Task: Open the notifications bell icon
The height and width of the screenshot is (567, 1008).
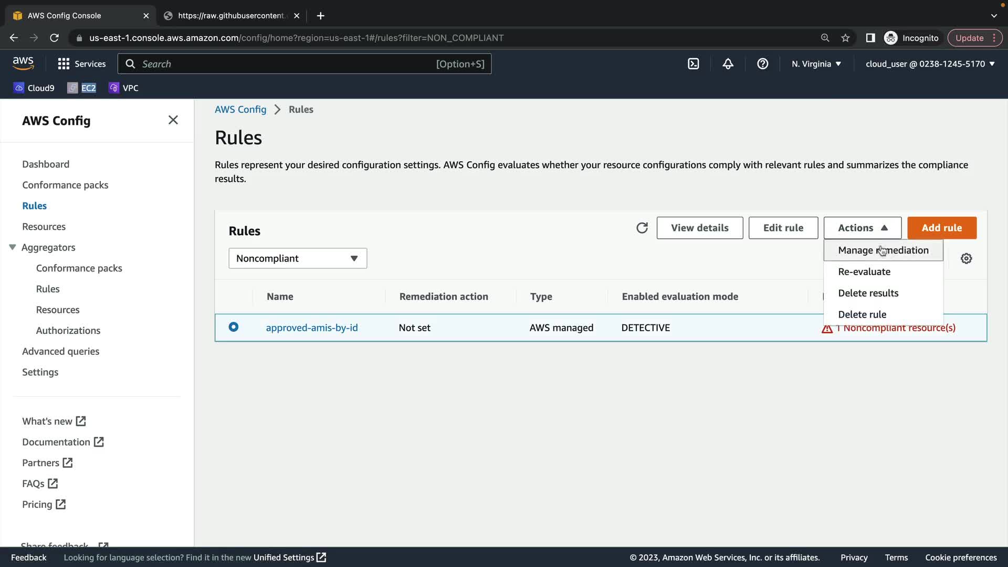Action: coord(728,64)
